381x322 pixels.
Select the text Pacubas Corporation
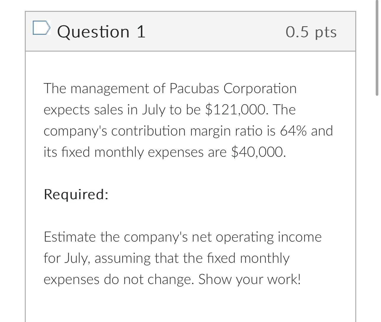(233, 88)
